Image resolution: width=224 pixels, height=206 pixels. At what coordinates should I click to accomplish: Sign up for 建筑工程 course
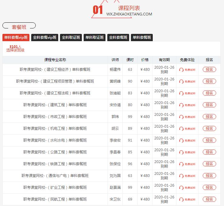[x=209, y=105]
